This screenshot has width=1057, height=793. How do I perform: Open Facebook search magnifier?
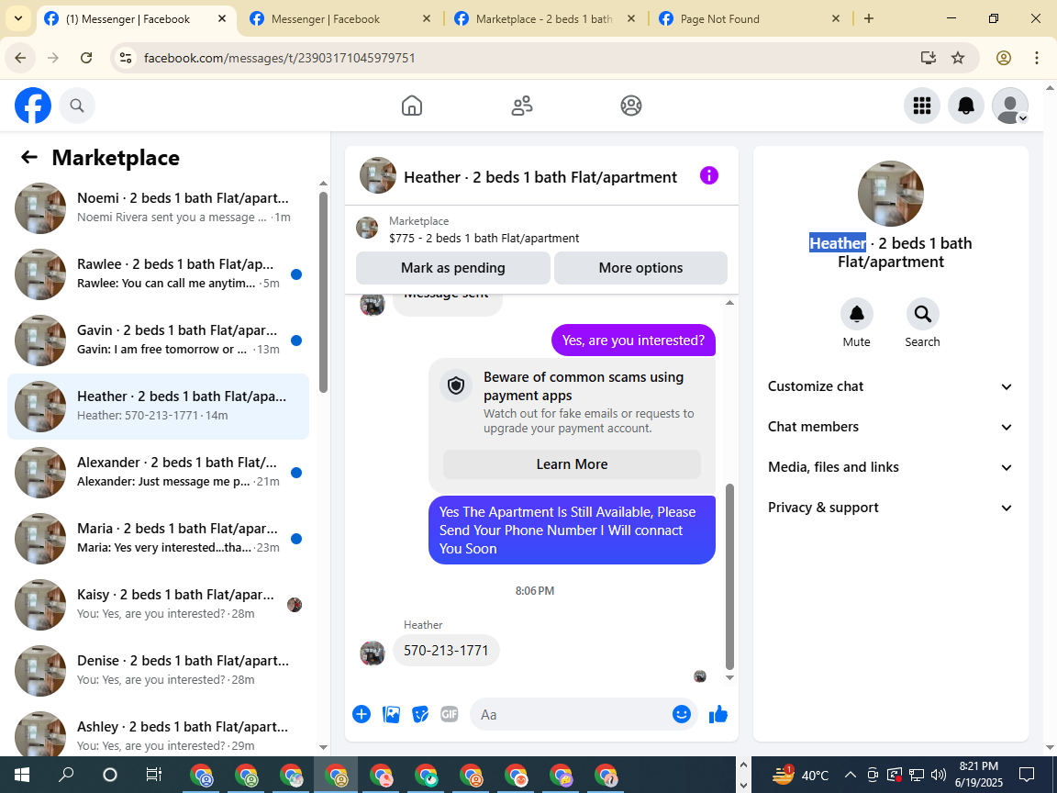click(77, 106)
